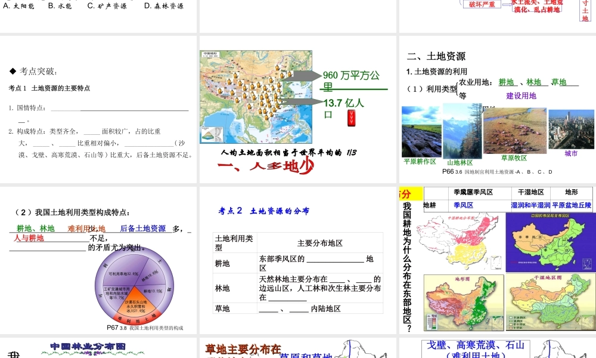Select the 草原牧区 grassland photo

[x=515, y=131]
